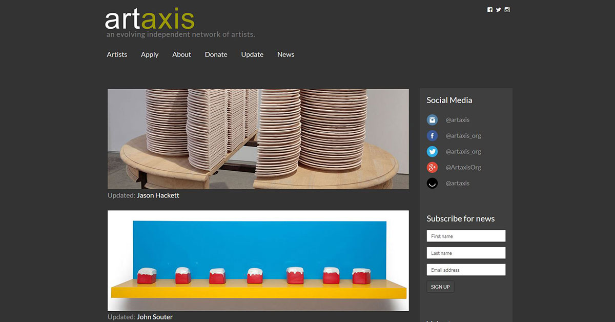This screenshot has height=322, width=615.
Task: Click the SIGN UP button
Action: coord(440,287)
